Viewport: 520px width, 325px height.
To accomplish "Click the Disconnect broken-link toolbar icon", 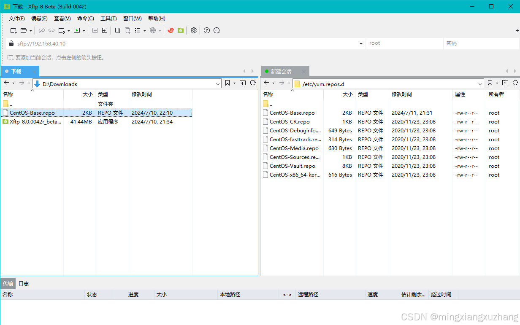I will (x=42, y=30).
